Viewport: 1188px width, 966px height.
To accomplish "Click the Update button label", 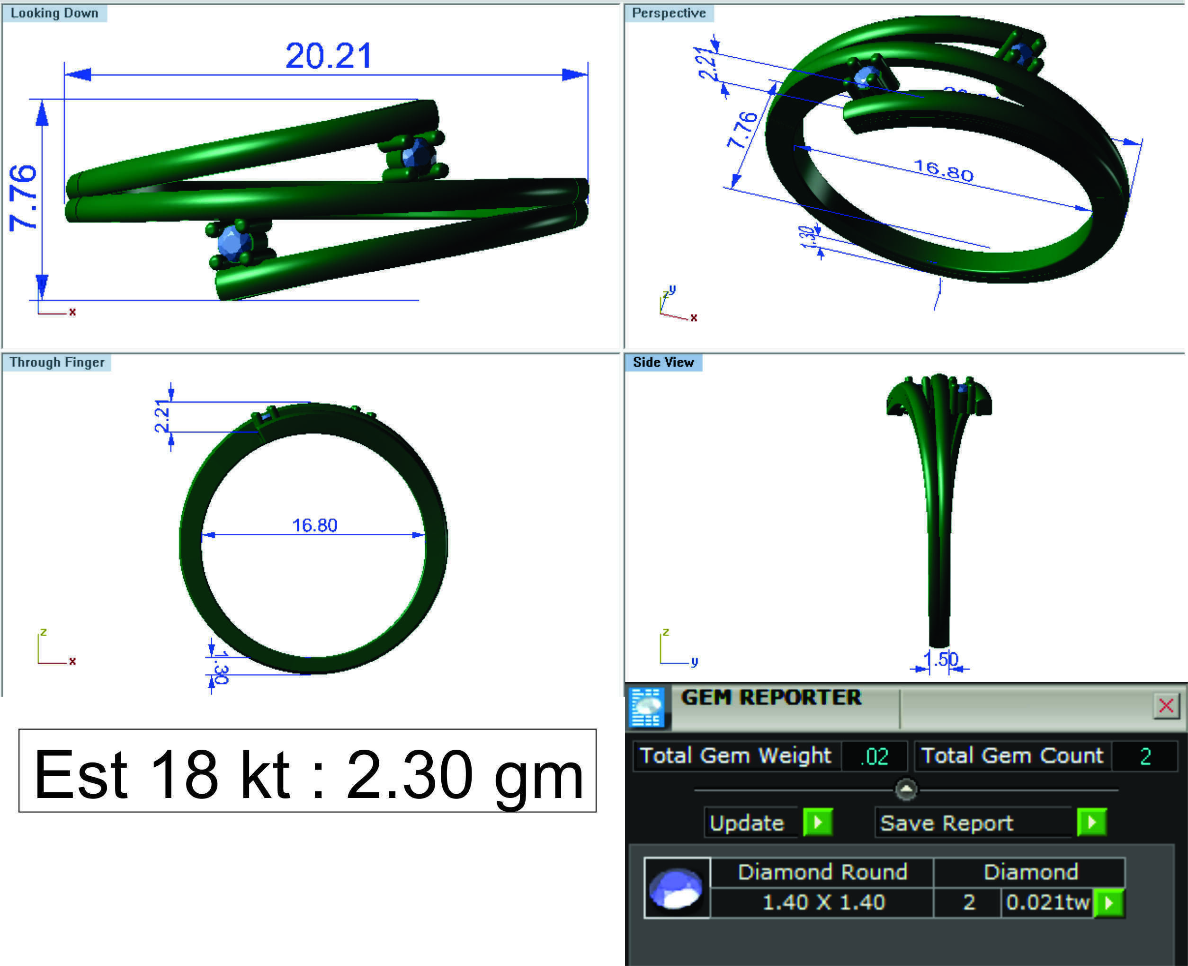I will [x=747, y=823].
